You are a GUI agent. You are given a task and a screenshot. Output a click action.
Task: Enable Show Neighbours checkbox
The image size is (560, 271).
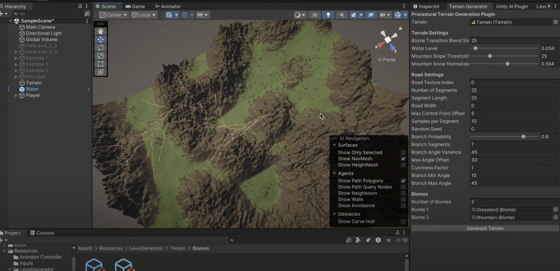403,193
